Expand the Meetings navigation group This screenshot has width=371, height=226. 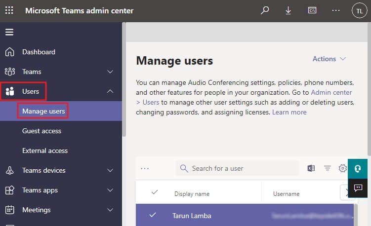(x=110, y=210)
